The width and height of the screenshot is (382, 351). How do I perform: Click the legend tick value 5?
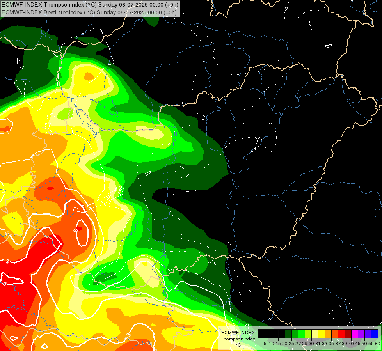click(265, 344)
